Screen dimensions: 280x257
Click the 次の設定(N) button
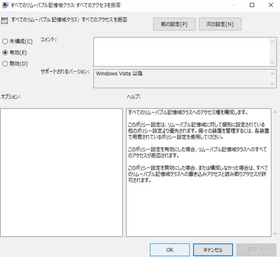coord(220,24)
